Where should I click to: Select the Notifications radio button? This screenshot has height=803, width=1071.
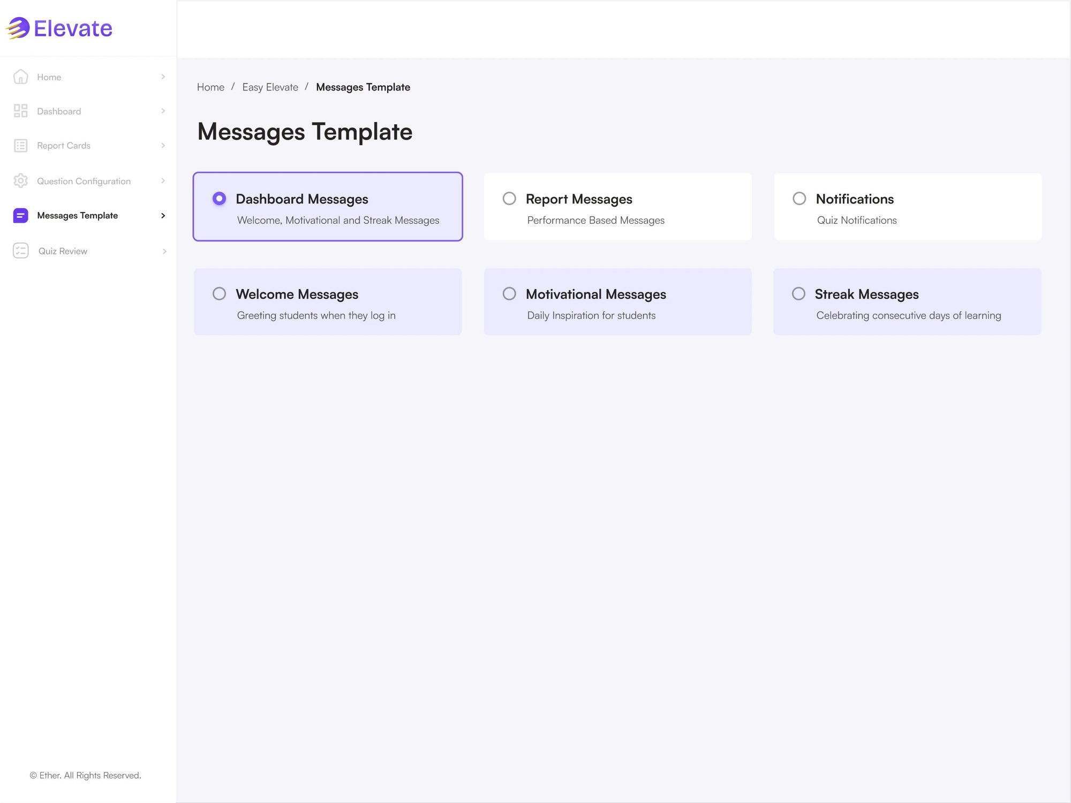click(799, 199)
